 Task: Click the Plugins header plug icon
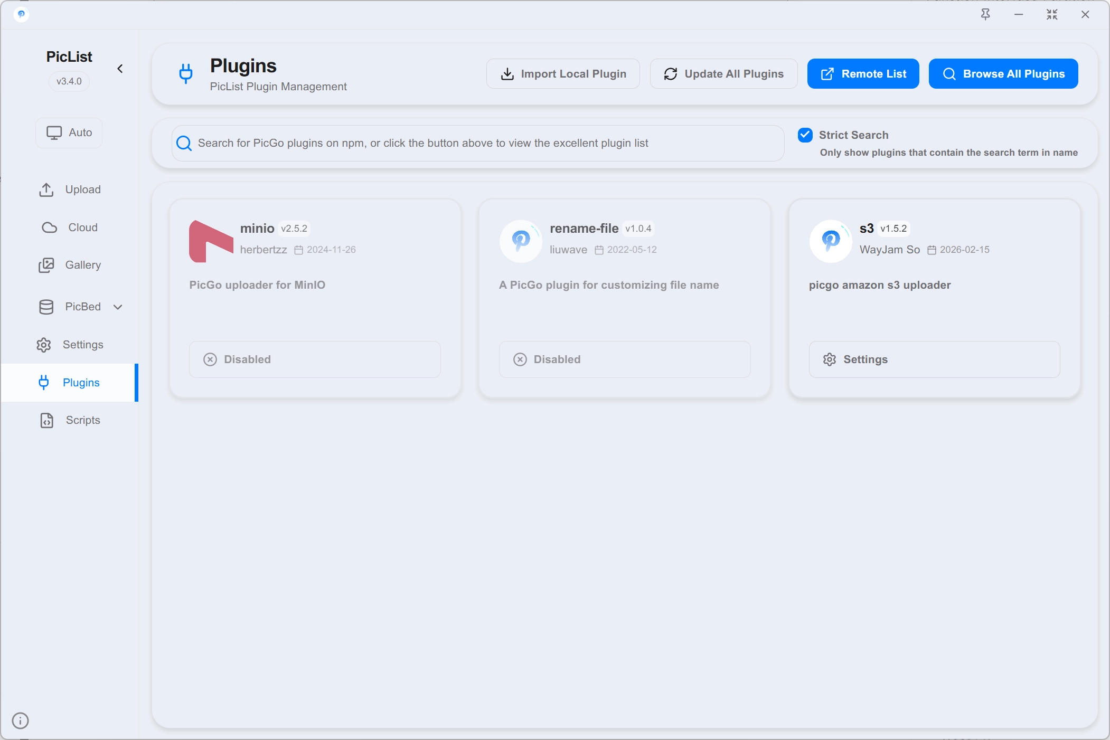coord(186,74)
